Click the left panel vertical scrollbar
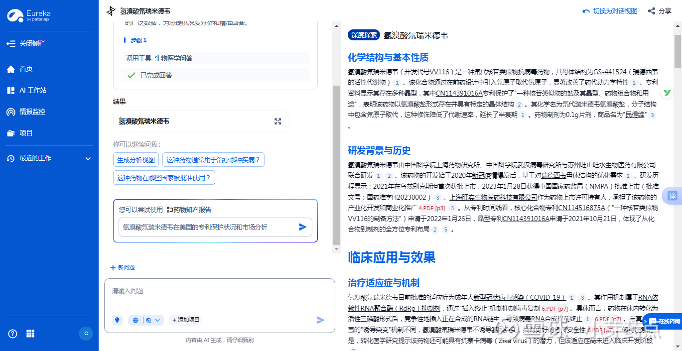This screenshot has height=351, width=682. 336,164
